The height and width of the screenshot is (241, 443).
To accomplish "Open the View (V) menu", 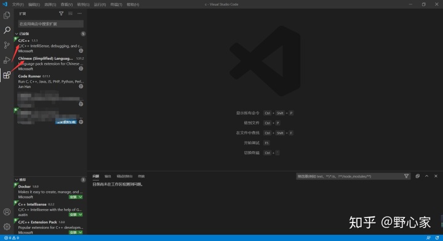I will pos(66,4).
